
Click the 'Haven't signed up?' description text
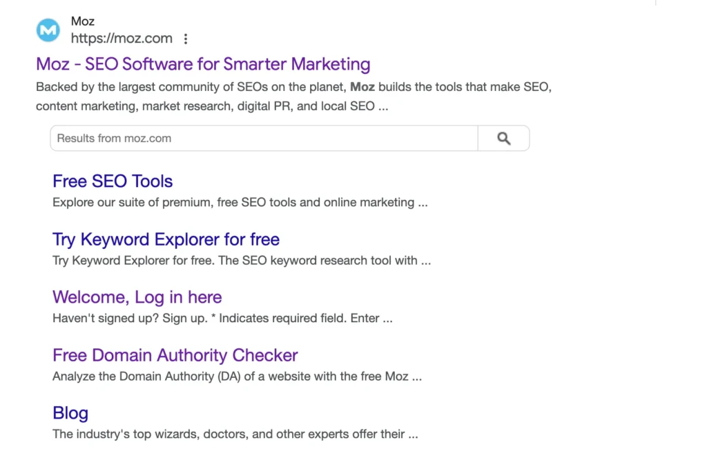pos(222,319)
